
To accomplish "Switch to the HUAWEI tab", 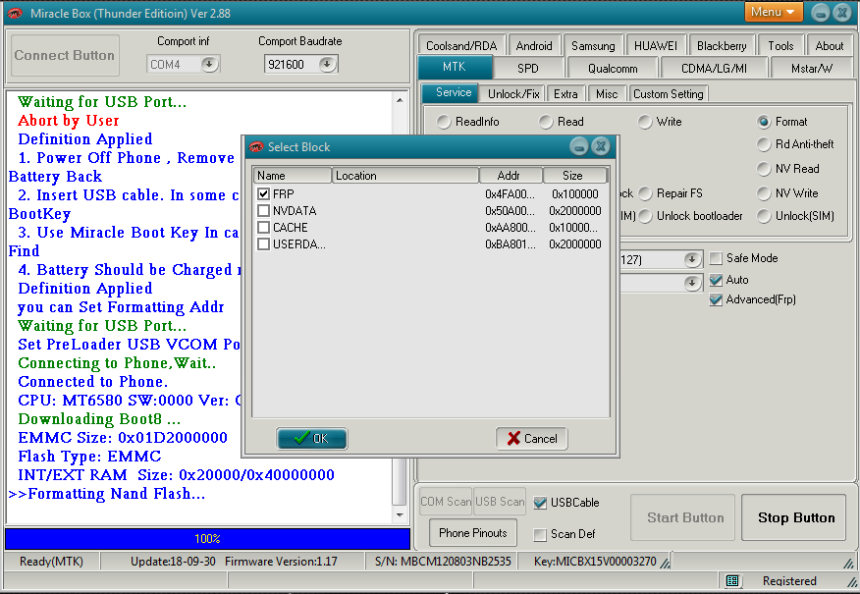I will [x=656, y=45].
